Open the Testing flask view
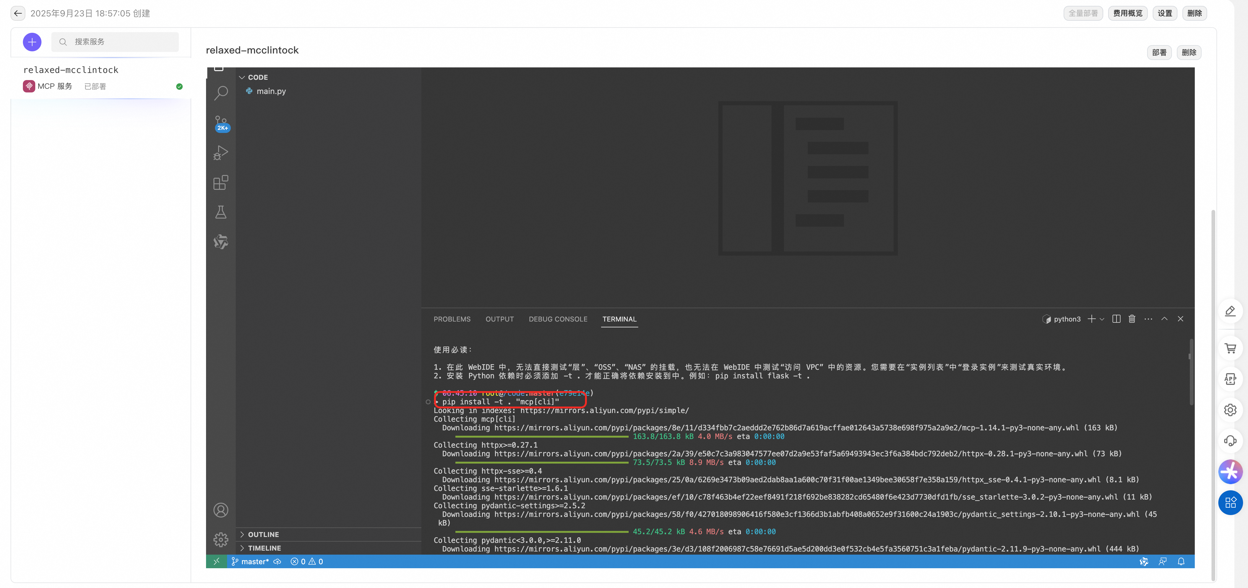 click(x=221, y=212)
